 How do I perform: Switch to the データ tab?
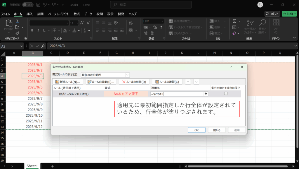[x=88, y=14]
